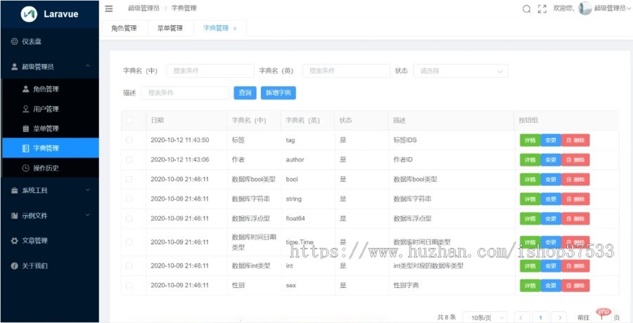Click 变更 for the author row
This screenshot has width=633, height=323.
click(551, 159)
